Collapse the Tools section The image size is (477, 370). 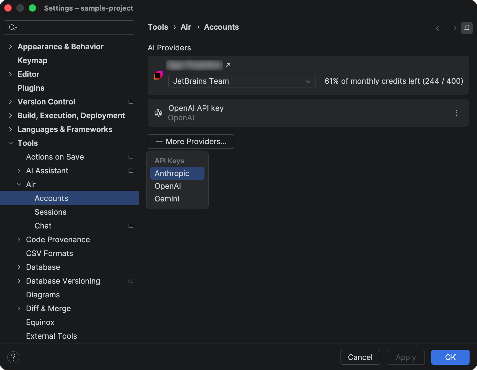(11, 143)
